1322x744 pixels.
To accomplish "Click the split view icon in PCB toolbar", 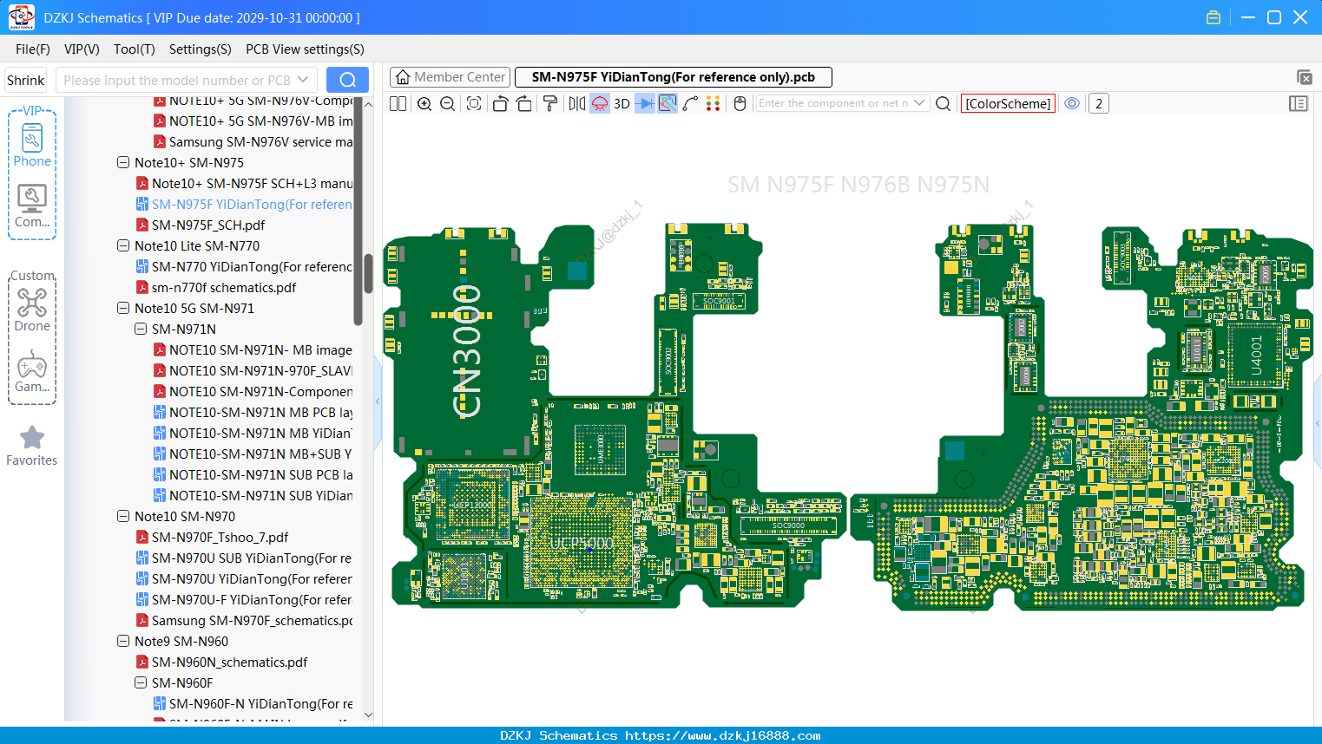I will tap(398, 103).
